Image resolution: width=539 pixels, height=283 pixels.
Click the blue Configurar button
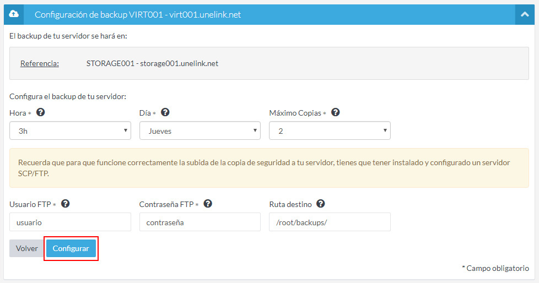(71, 248)
